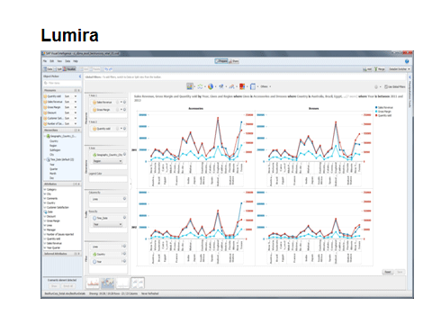Image resolution: width=432 pixels, height=324 pixels.
Task: Open the map visualization thumbnail
Action: [x=108, y=283]
